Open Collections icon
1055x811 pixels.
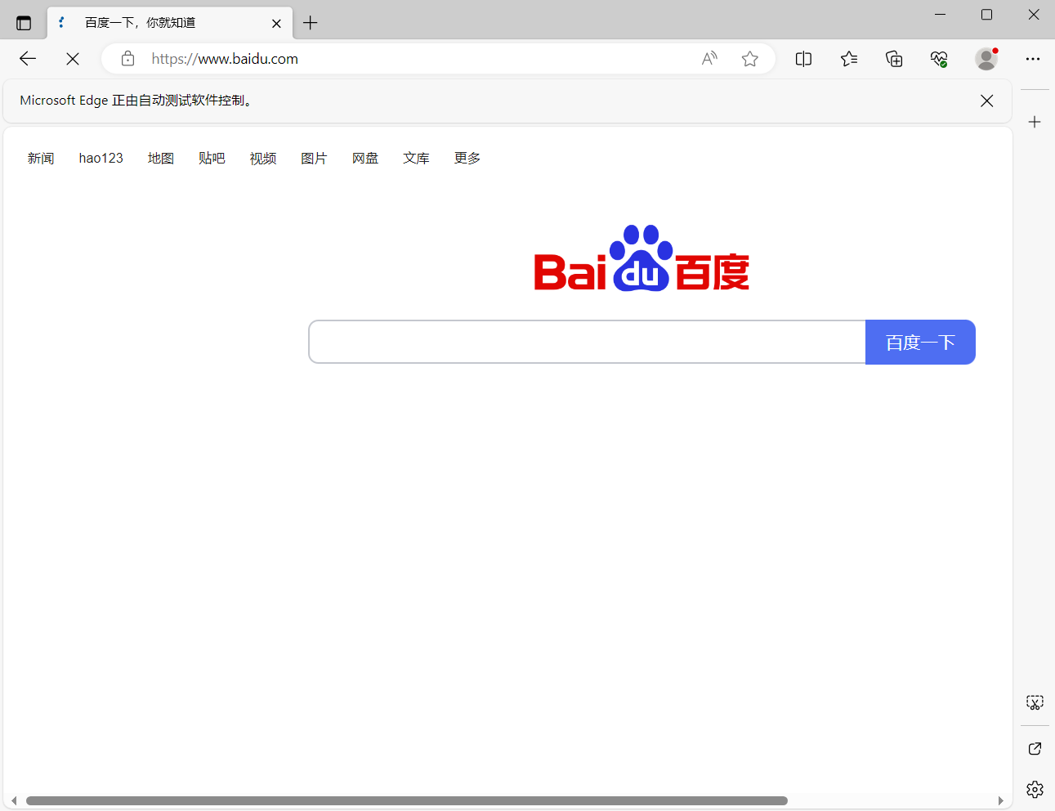pyautogui.click(x=894, y=59)
